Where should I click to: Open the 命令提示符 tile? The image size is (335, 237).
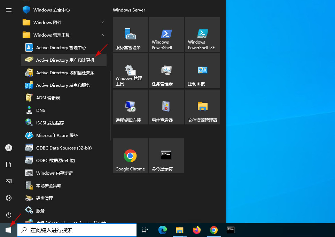(x=166, y=156)
